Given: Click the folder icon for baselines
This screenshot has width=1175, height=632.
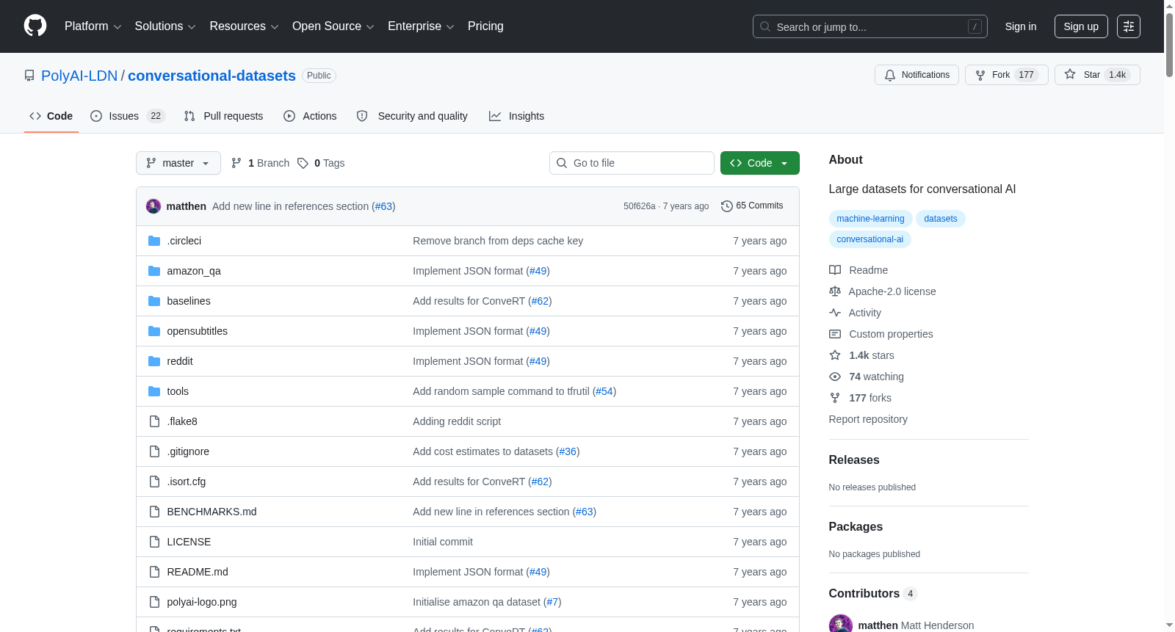Looking at the screenshot, I should [154, 301].
